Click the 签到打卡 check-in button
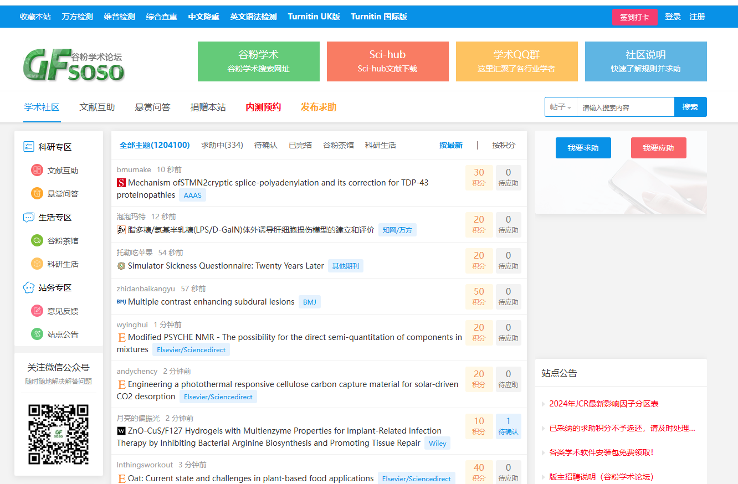Viewport: 738px width, 484px height. point(635,17)
